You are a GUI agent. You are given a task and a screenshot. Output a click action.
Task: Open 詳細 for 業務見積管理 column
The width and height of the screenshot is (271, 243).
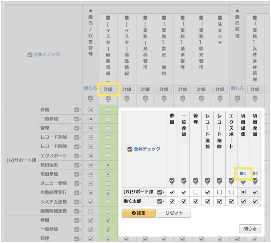pyautogui.click(x=145, y=89)
